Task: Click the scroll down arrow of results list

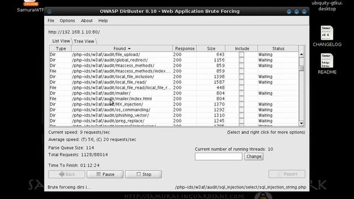Action: click(x=301, y=123)
